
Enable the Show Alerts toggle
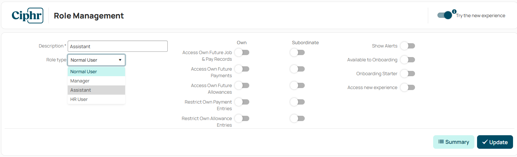click(x=407, y=46)
